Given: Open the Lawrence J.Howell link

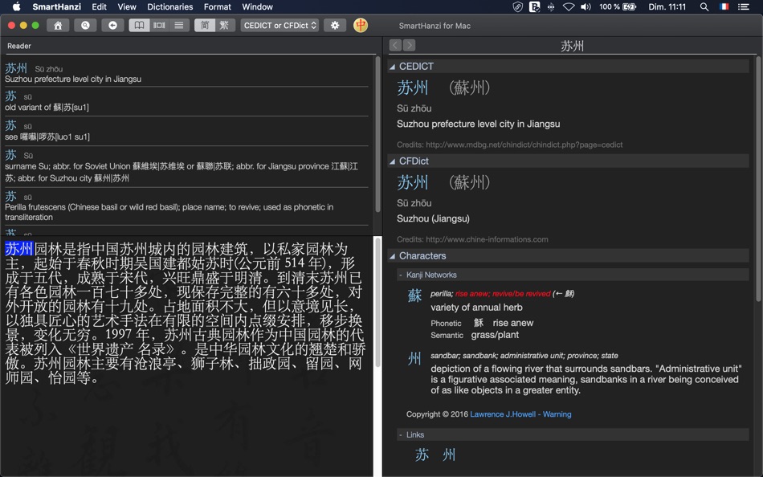Looking at the screenshot, I should click(503, 414).
